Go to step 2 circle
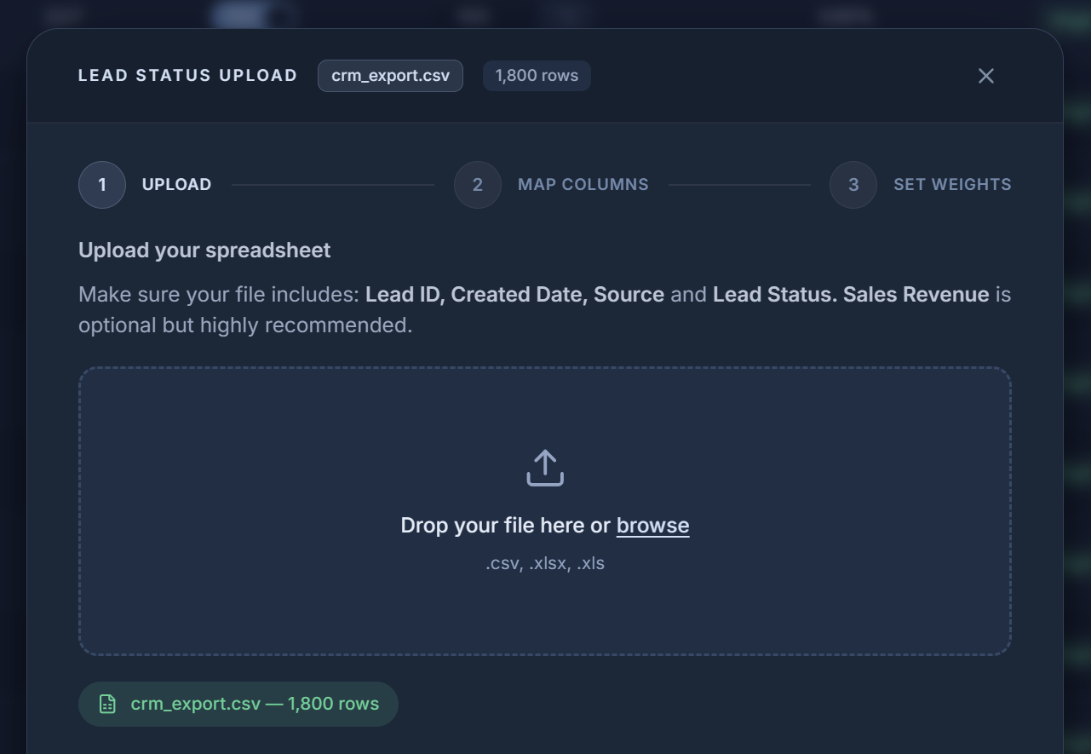The height and width of the screenshot is (754, 1091). (x=478, y=185)
